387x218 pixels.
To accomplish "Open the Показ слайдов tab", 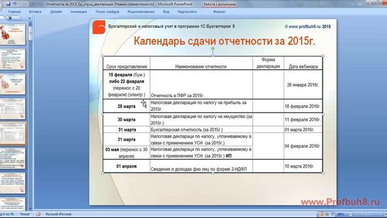I will (108, 12).
